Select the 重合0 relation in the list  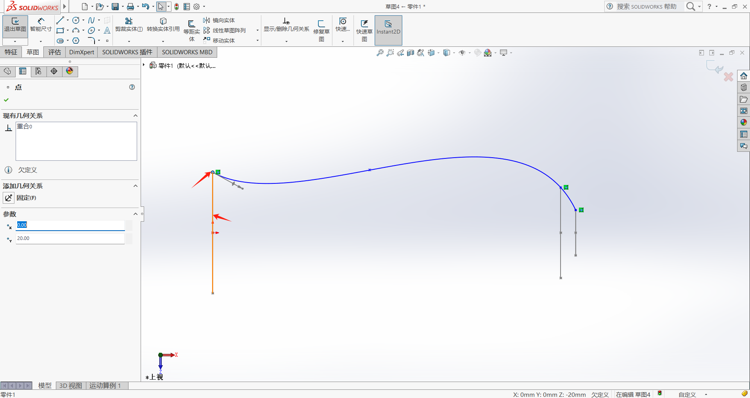pos(25,126)
